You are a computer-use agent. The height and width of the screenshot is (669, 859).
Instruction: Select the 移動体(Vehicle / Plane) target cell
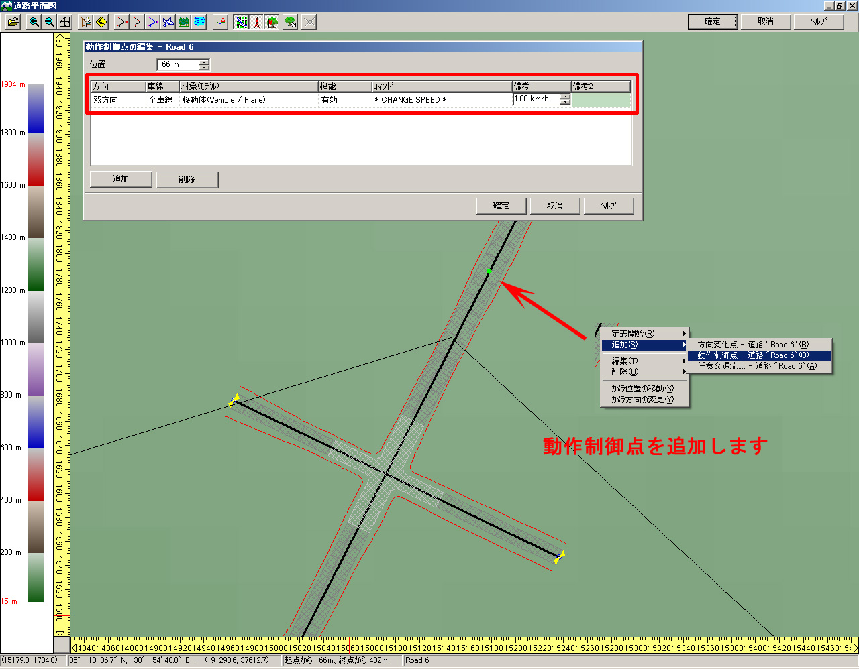coord(248,100)
